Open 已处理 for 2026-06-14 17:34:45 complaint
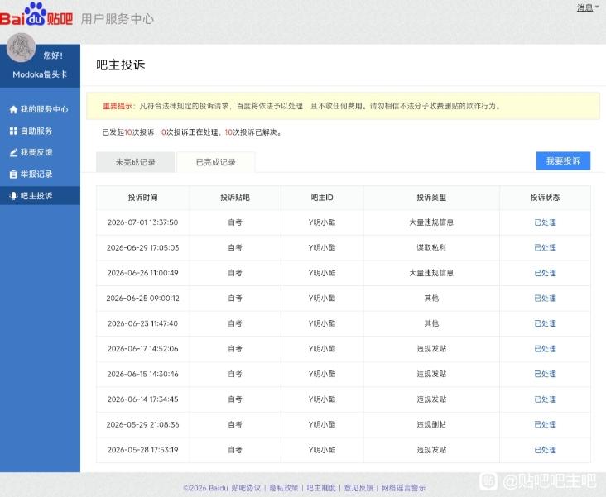Image resolution: width=606 pixels, height=497 pixels. coord(545,399)
